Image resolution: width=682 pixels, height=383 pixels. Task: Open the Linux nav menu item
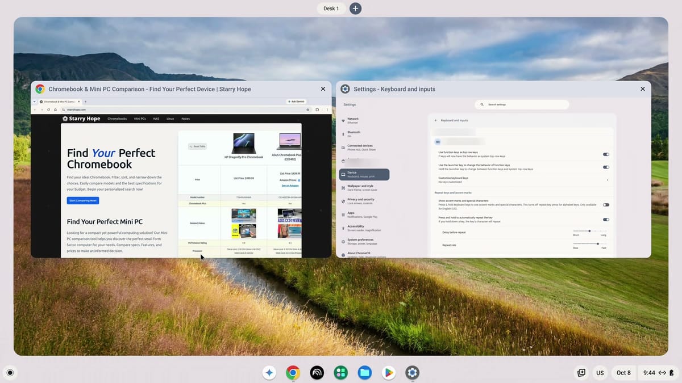(x=170, y=119)
